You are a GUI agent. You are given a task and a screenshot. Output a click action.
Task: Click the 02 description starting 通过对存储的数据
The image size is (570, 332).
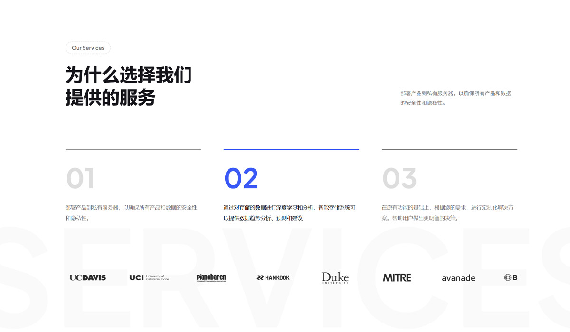(x=289, y=213)
